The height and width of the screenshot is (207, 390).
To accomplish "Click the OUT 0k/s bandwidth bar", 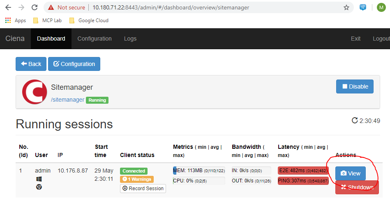I will 252,181.
